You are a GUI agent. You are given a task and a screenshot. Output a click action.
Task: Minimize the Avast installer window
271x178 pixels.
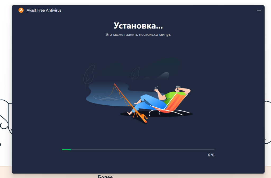click(259, 10)
